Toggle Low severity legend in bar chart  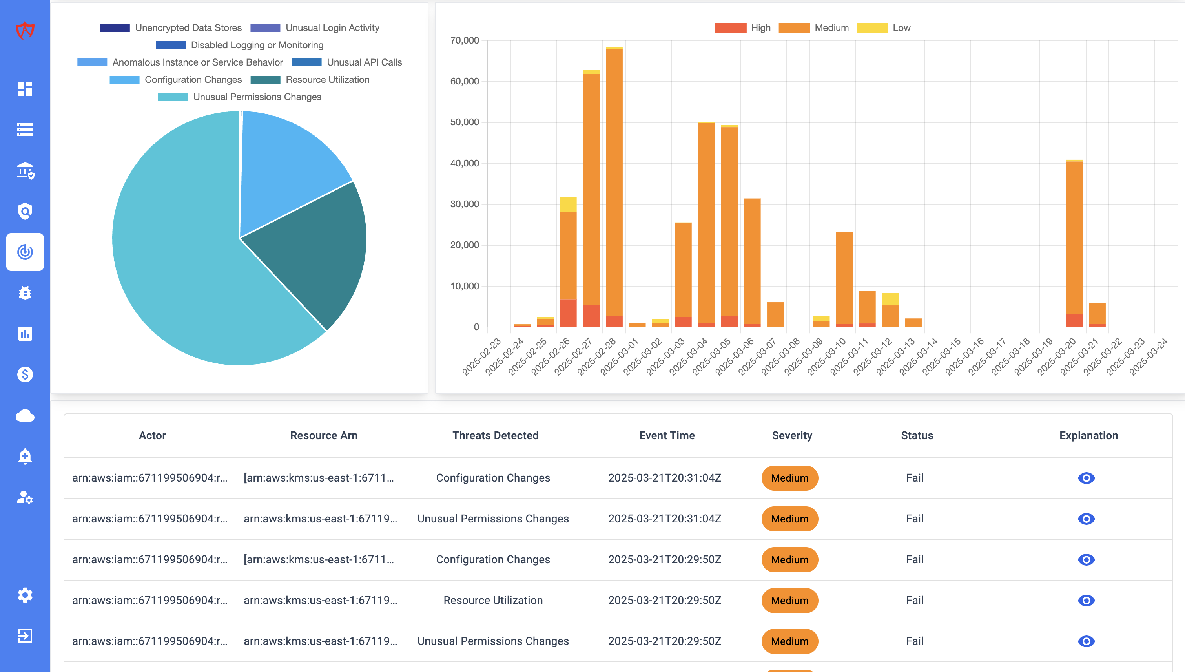(x=883, y=28)
